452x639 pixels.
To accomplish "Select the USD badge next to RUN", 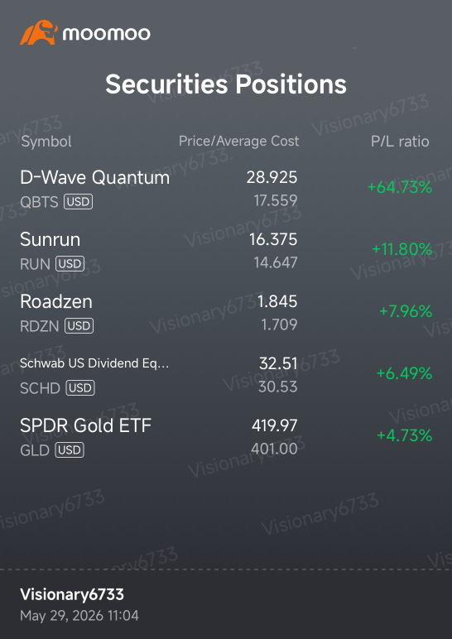I will click(x=70, y=264).
